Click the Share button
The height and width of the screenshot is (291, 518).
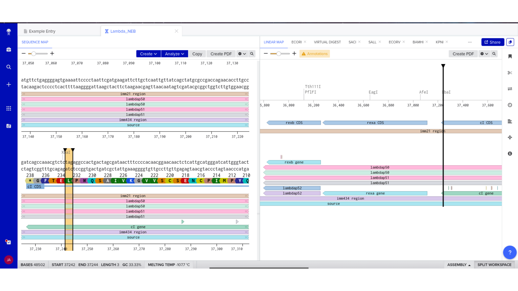492,42
